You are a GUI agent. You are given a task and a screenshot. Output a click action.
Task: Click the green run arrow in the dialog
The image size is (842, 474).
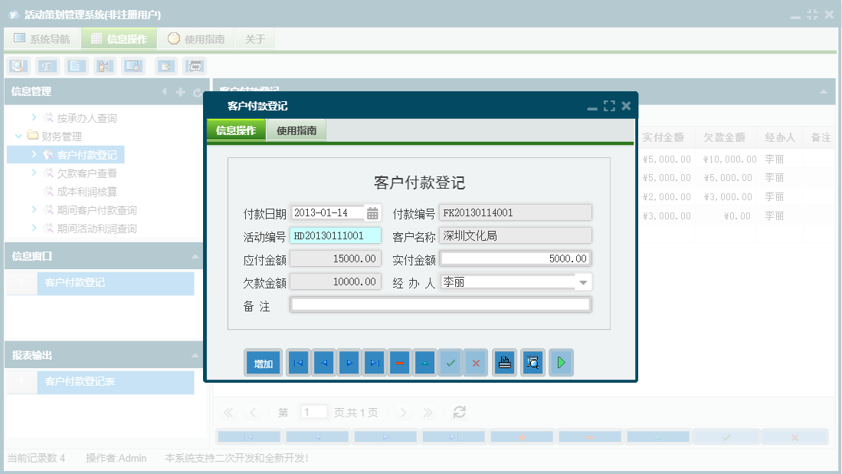[x=561, y=362]
